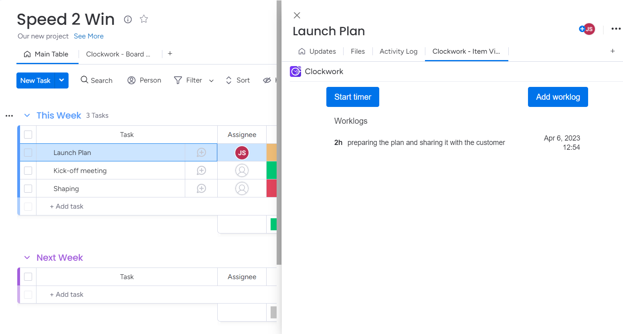
Task: Check the Launch Plan row checkbox
Action: pyautogui.click(x=28, y=153)
